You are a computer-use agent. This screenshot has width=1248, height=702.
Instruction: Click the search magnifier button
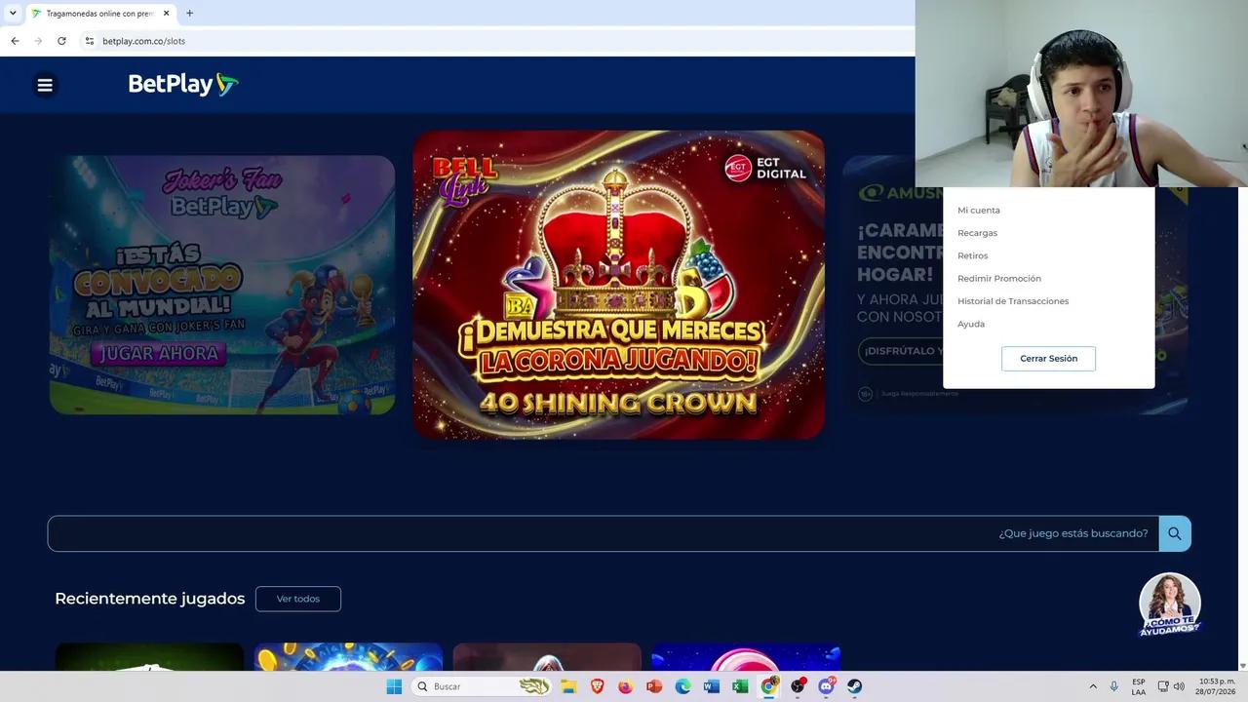tap(1175, 533)
